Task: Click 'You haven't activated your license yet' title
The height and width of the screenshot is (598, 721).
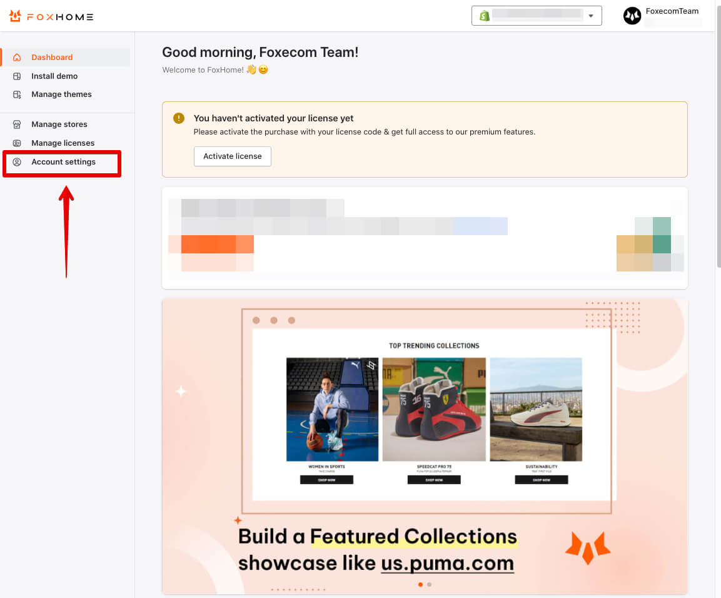Action: click(x=274, y=118)
